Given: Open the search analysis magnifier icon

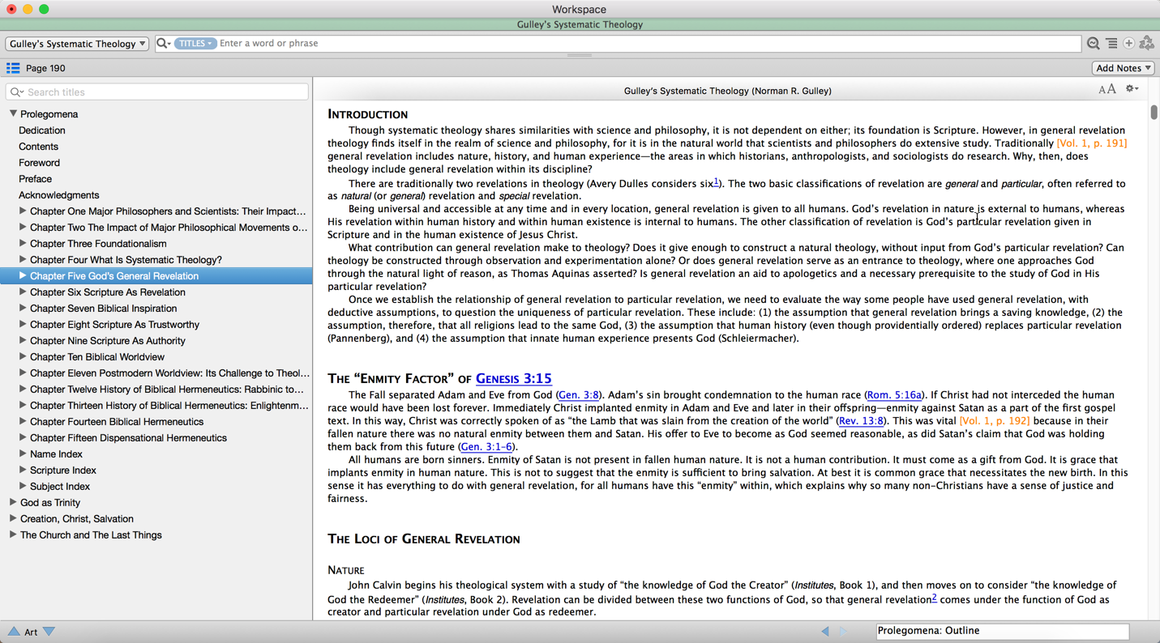Looking at the screenshot, I should coord(1094,43).
